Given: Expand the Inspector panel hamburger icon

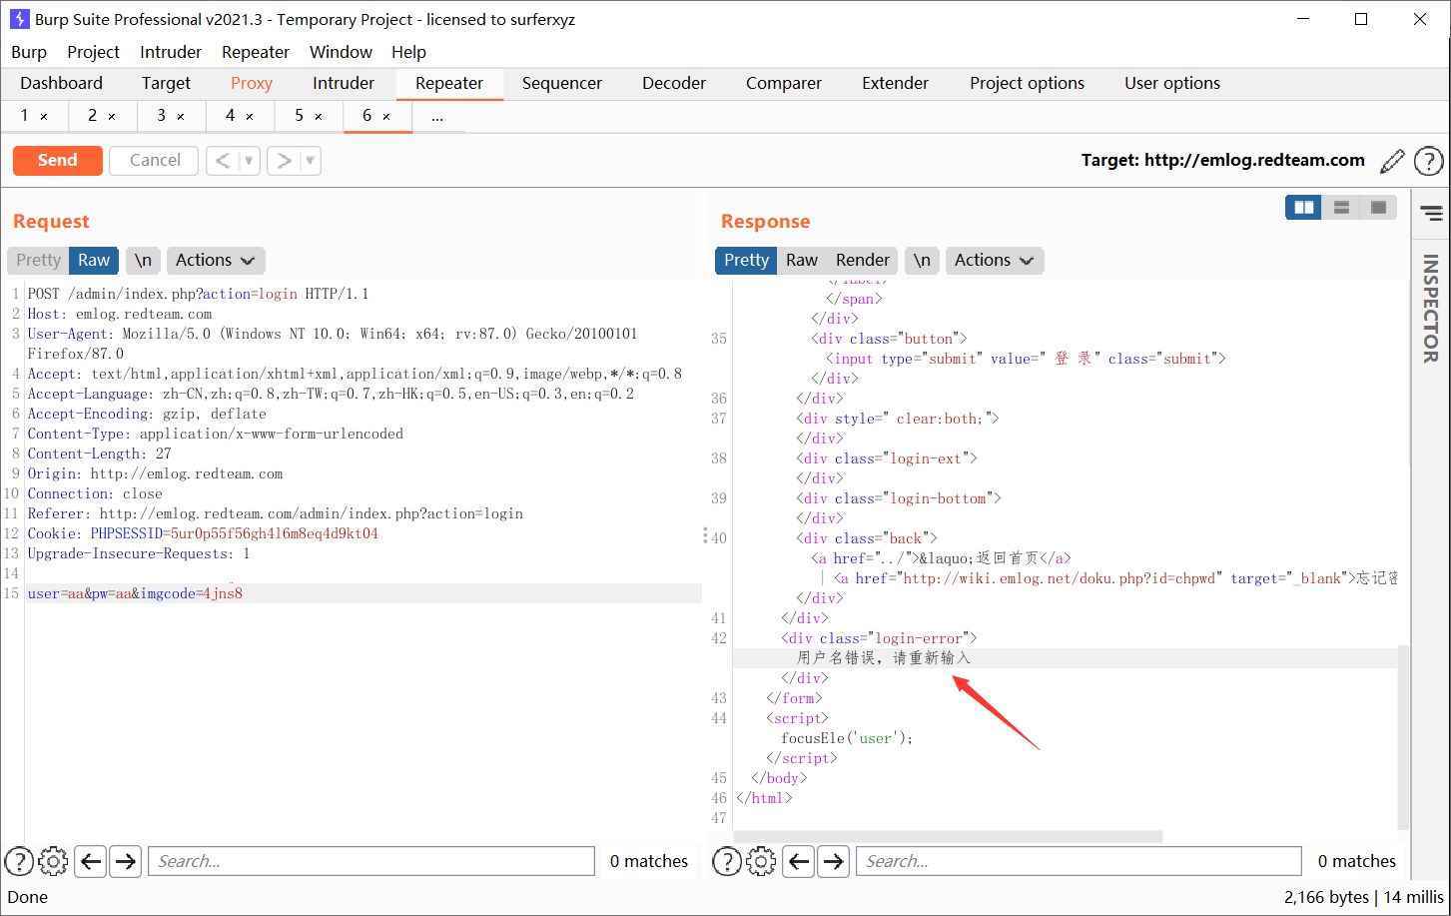Looking at the screenshot, I should tap(1432, 213).
